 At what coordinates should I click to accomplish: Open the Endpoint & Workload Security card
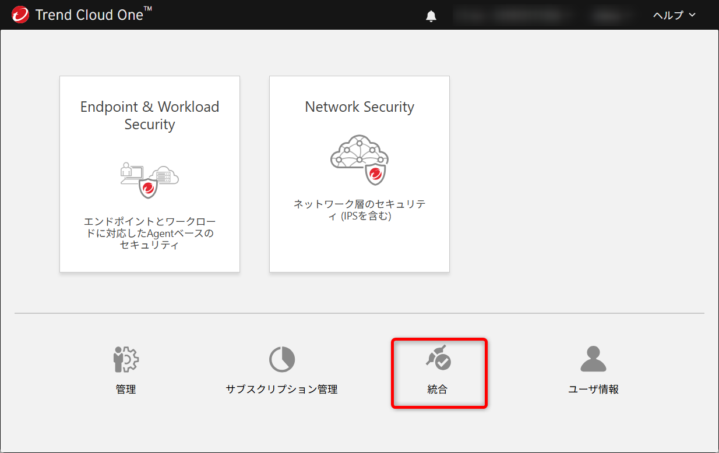pos(150,174)
